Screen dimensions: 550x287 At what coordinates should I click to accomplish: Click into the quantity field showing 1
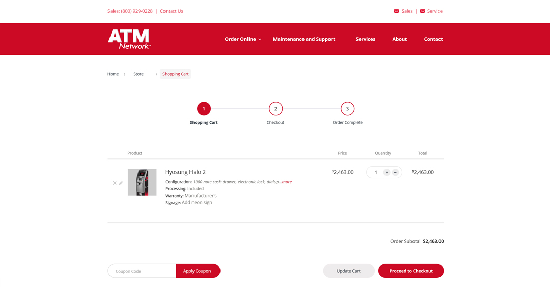pos(376,172)
